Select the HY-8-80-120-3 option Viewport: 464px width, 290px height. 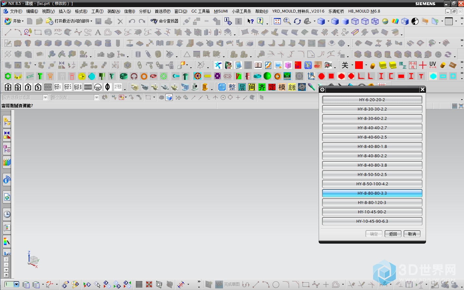click(372, 203)
